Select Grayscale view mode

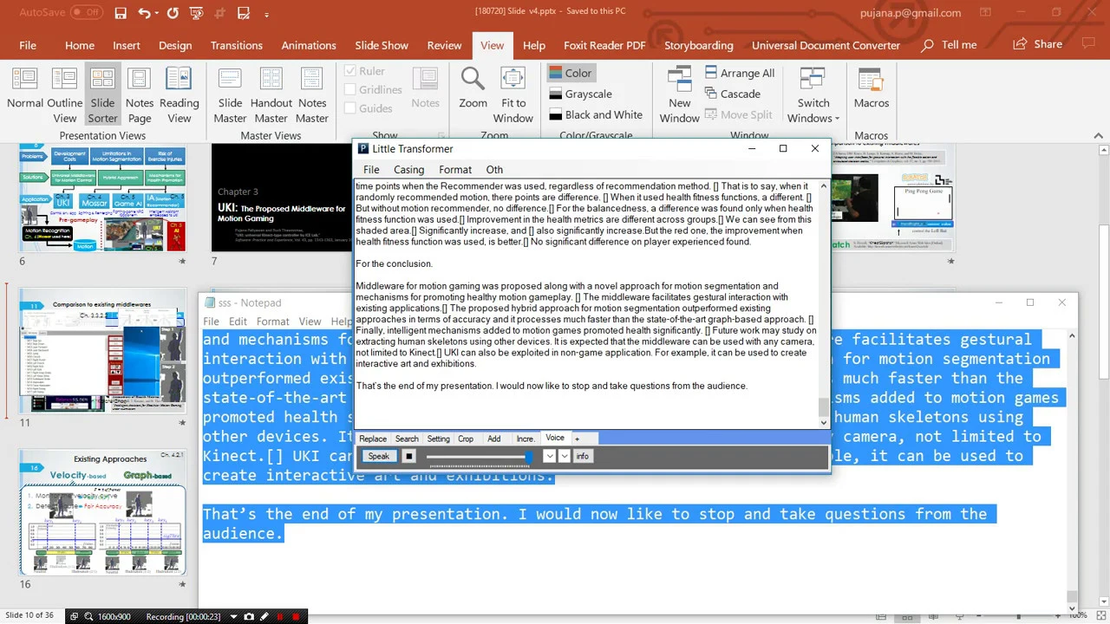pyautogui.click(x=580, y=94)
